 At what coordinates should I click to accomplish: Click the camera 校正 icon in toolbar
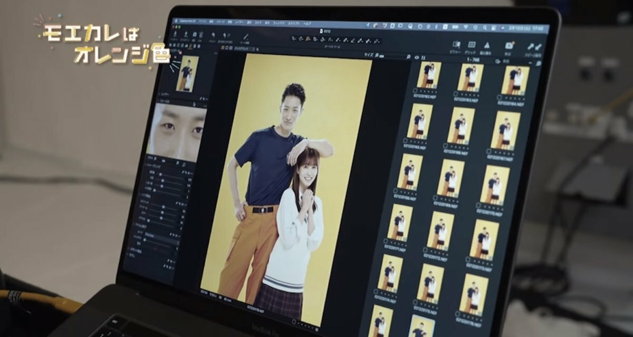[x=509, y=46]
